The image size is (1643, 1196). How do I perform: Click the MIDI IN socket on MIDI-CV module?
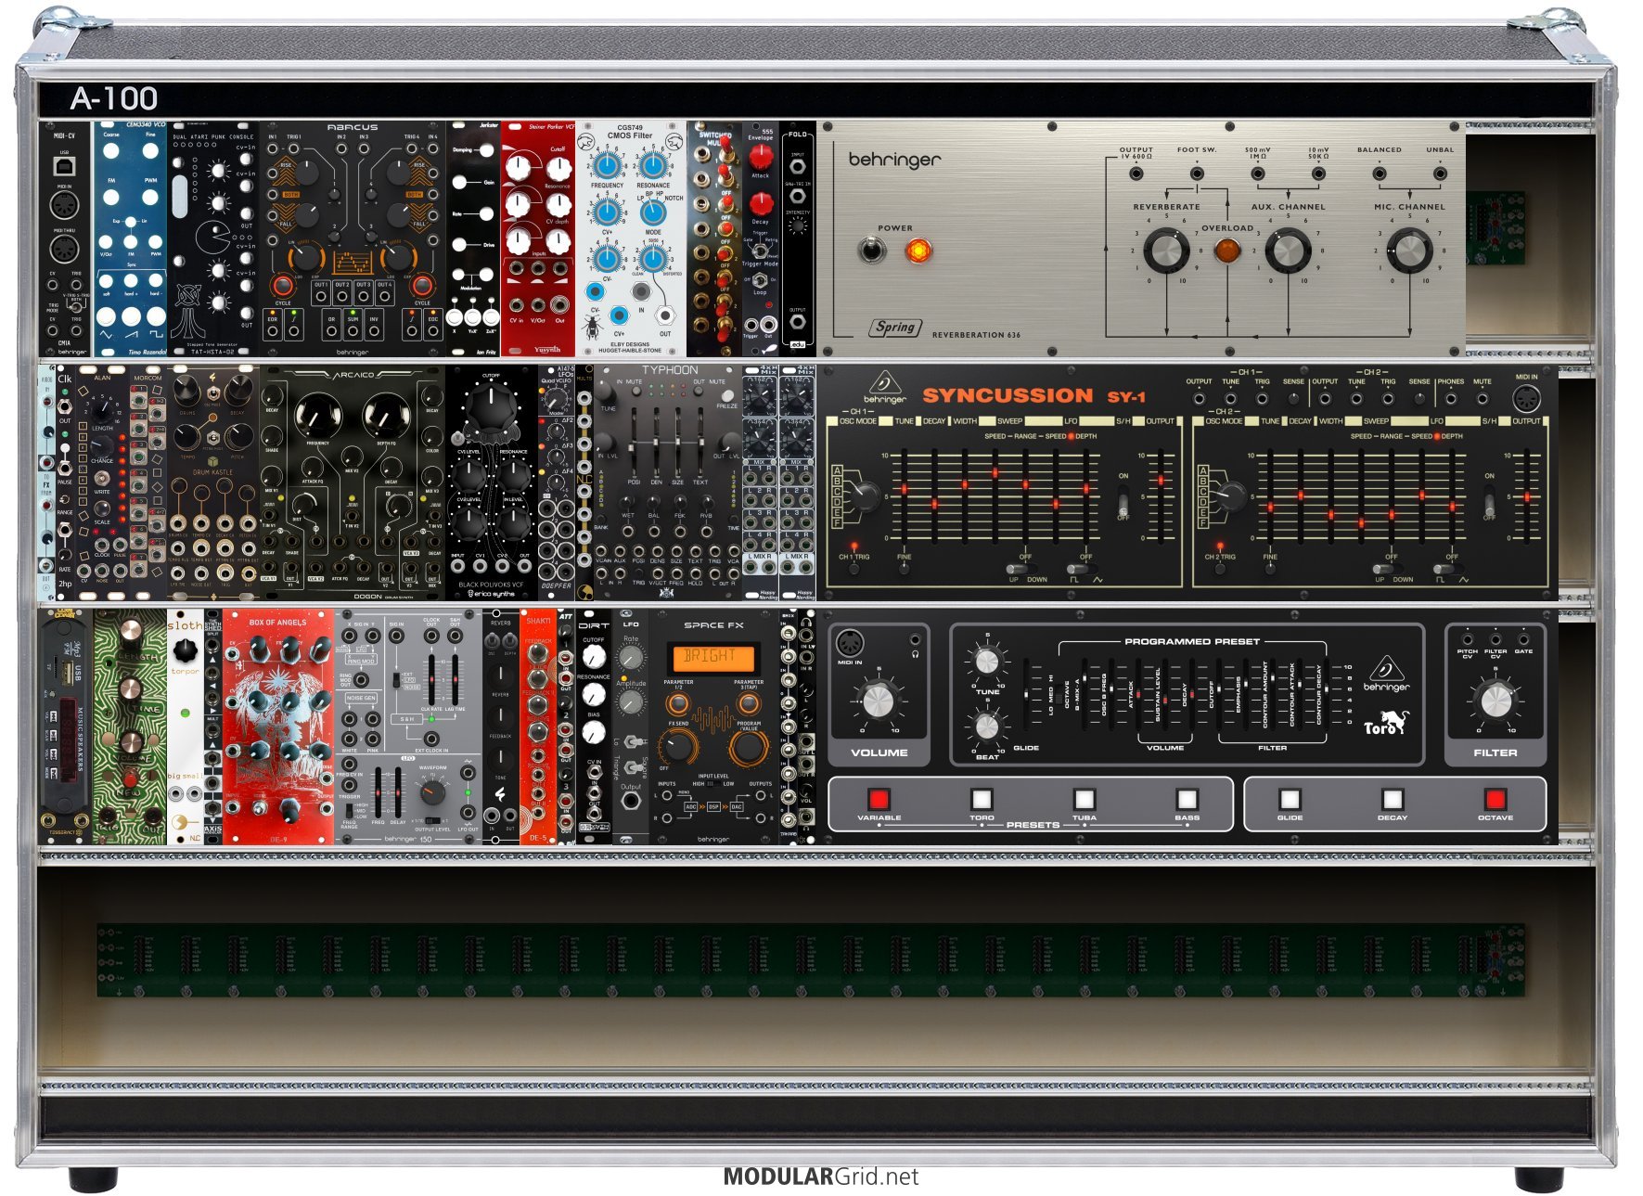coord(64,206)
